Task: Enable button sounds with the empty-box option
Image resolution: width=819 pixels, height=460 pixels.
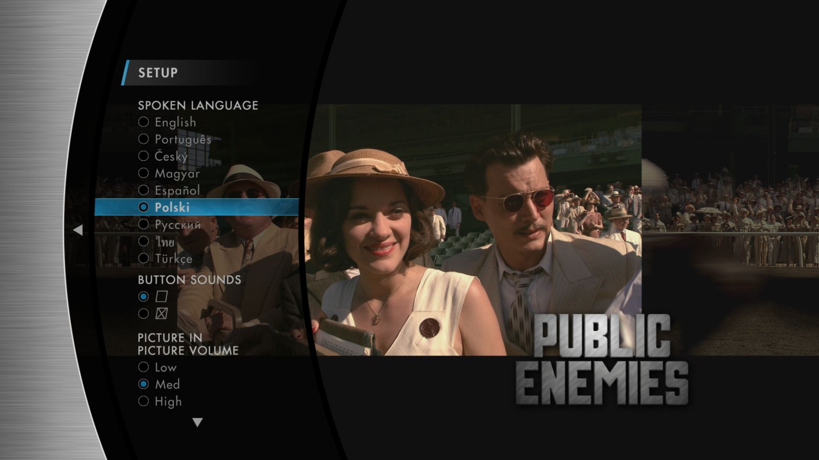Action: coord(153,296)
